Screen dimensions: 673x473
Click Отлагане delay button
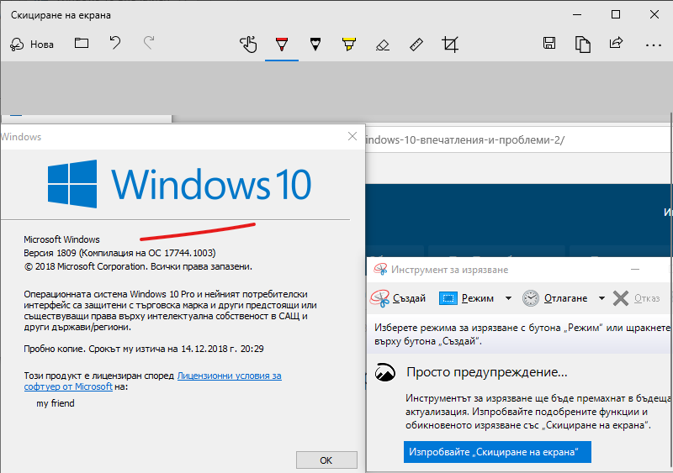click(x=554, y=298)
